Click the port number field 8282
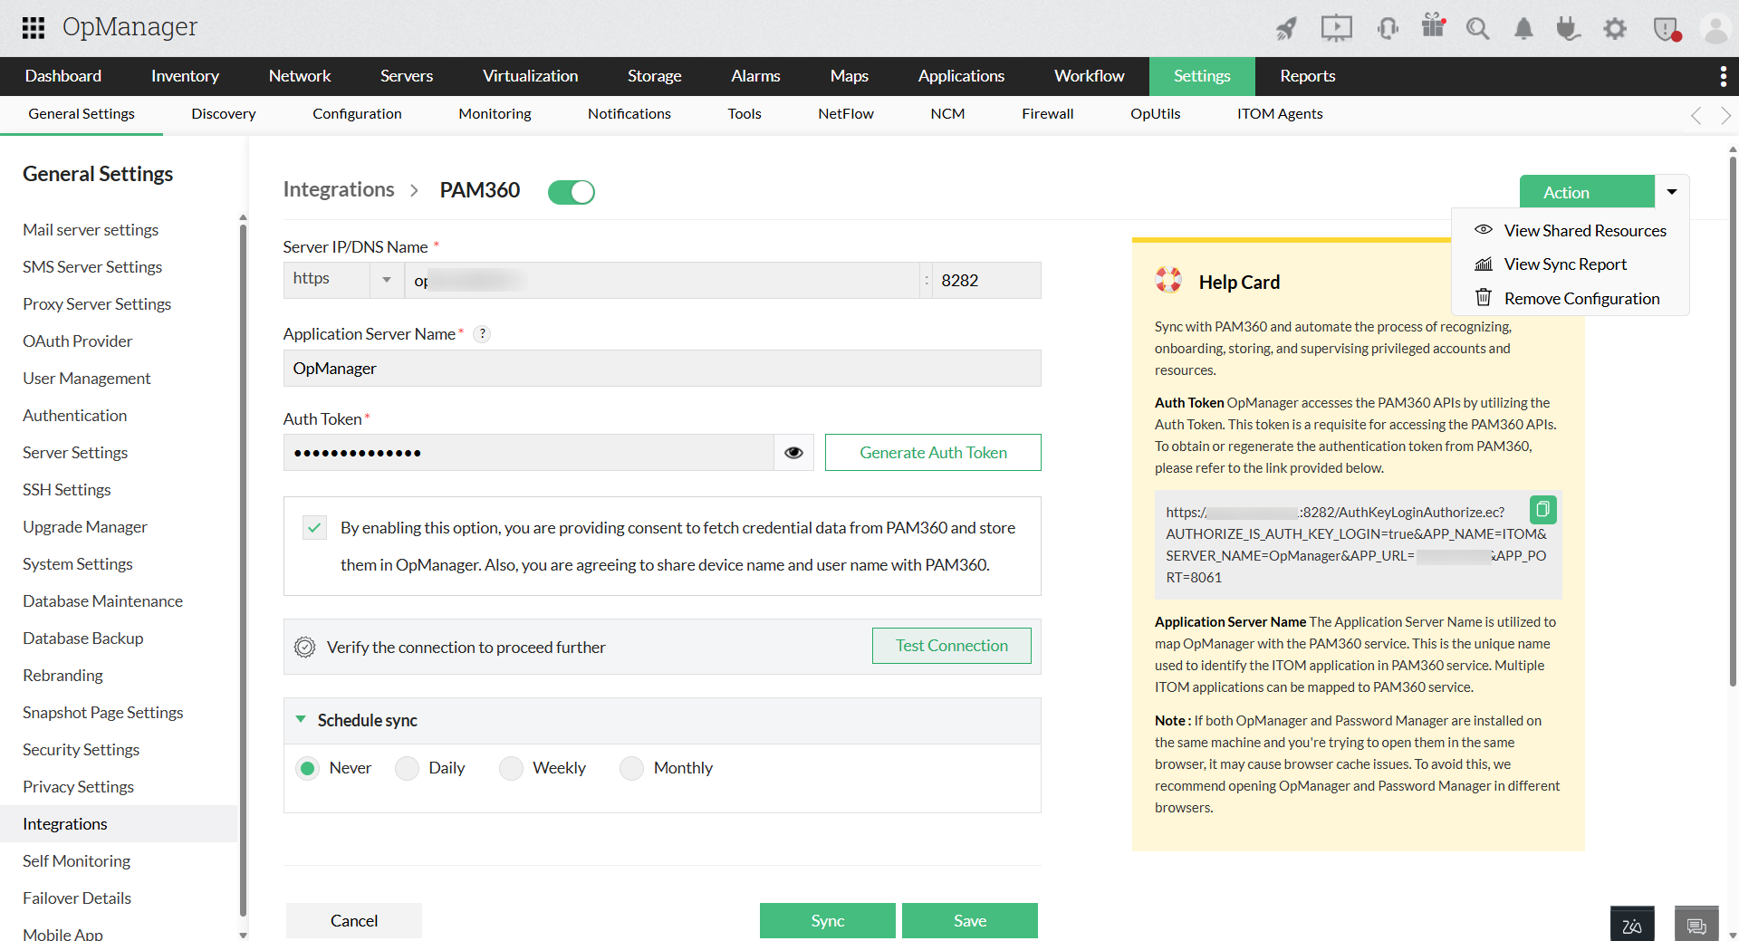The image size is (1739, 941). point(986,281)
